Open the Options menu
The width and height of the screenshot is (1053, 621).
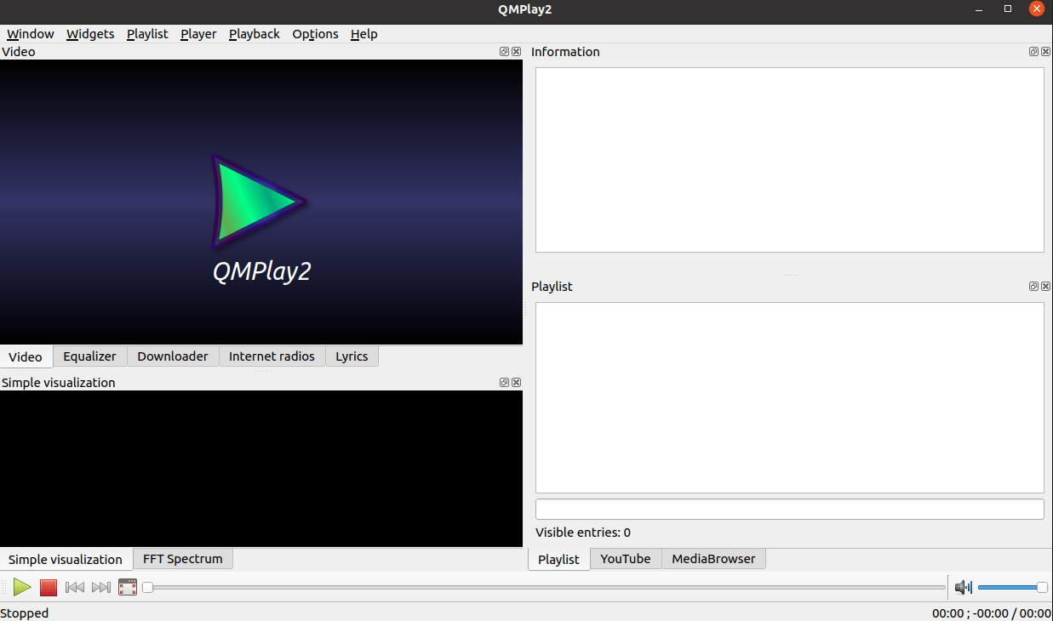(315, 34)
